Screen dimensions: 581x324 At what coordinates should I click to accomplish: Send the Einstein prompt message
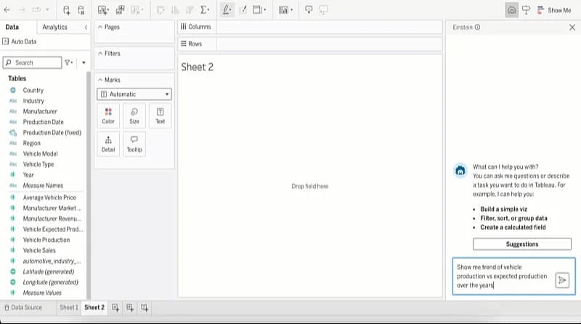tap(561, 281)
